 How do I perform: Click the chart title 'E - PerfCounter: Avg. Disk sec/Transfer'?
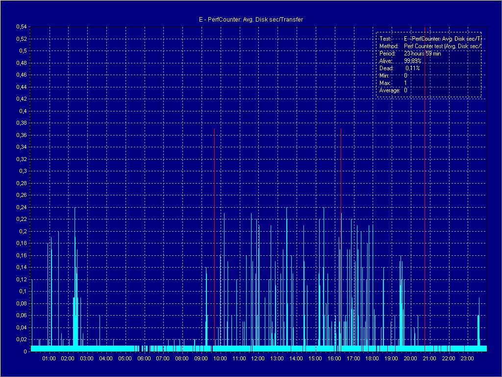pyautogui.click(x=251, y=20)
